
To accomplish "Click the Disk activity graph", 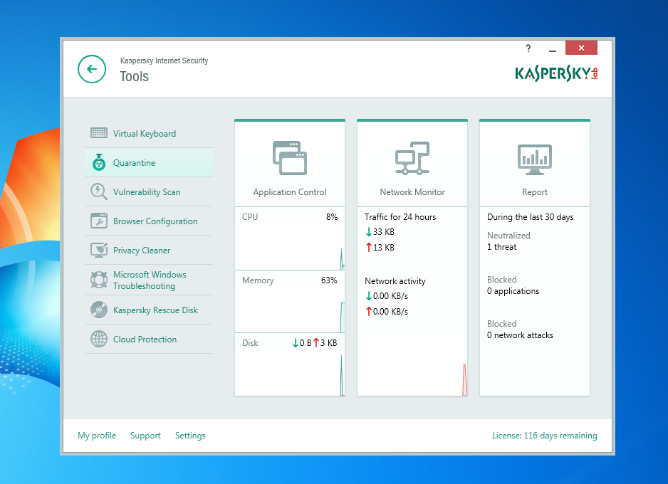I will (290, 364).
